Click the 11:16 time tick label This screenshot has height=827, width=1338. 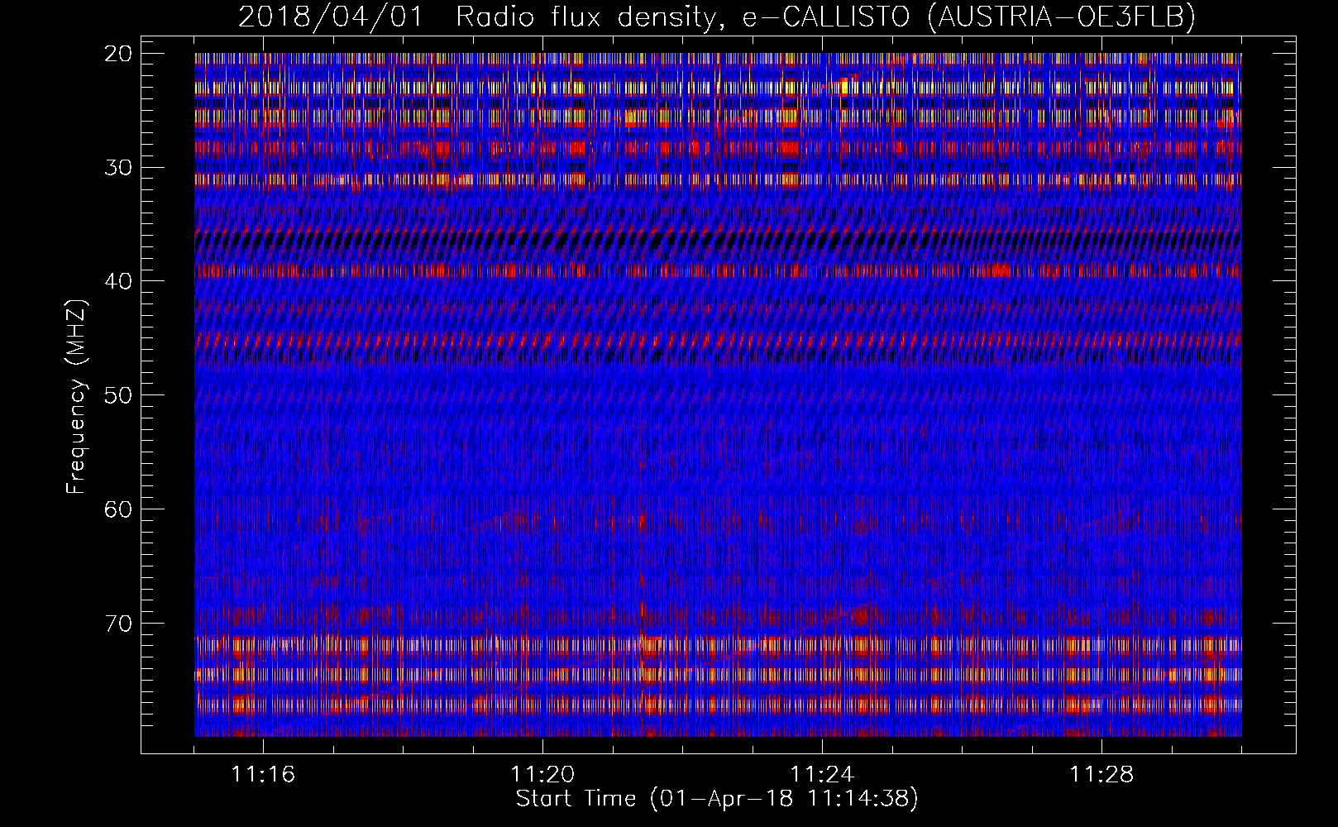(x=263, y=775)
